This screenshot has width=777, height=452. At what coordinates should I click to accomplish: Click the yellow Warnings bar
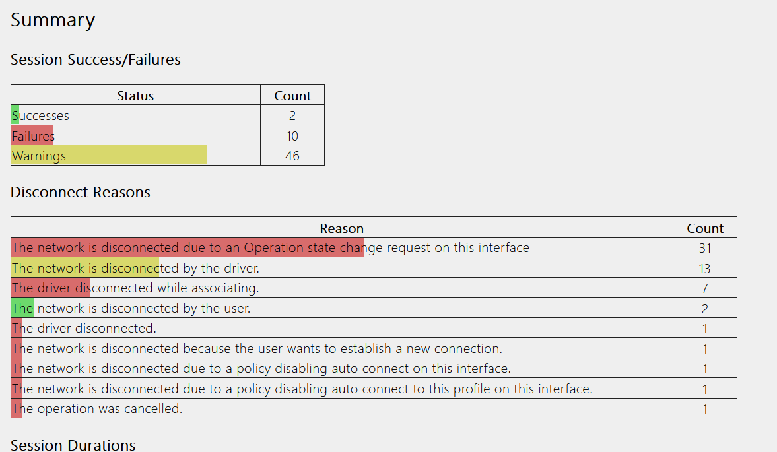coord(109,156)
